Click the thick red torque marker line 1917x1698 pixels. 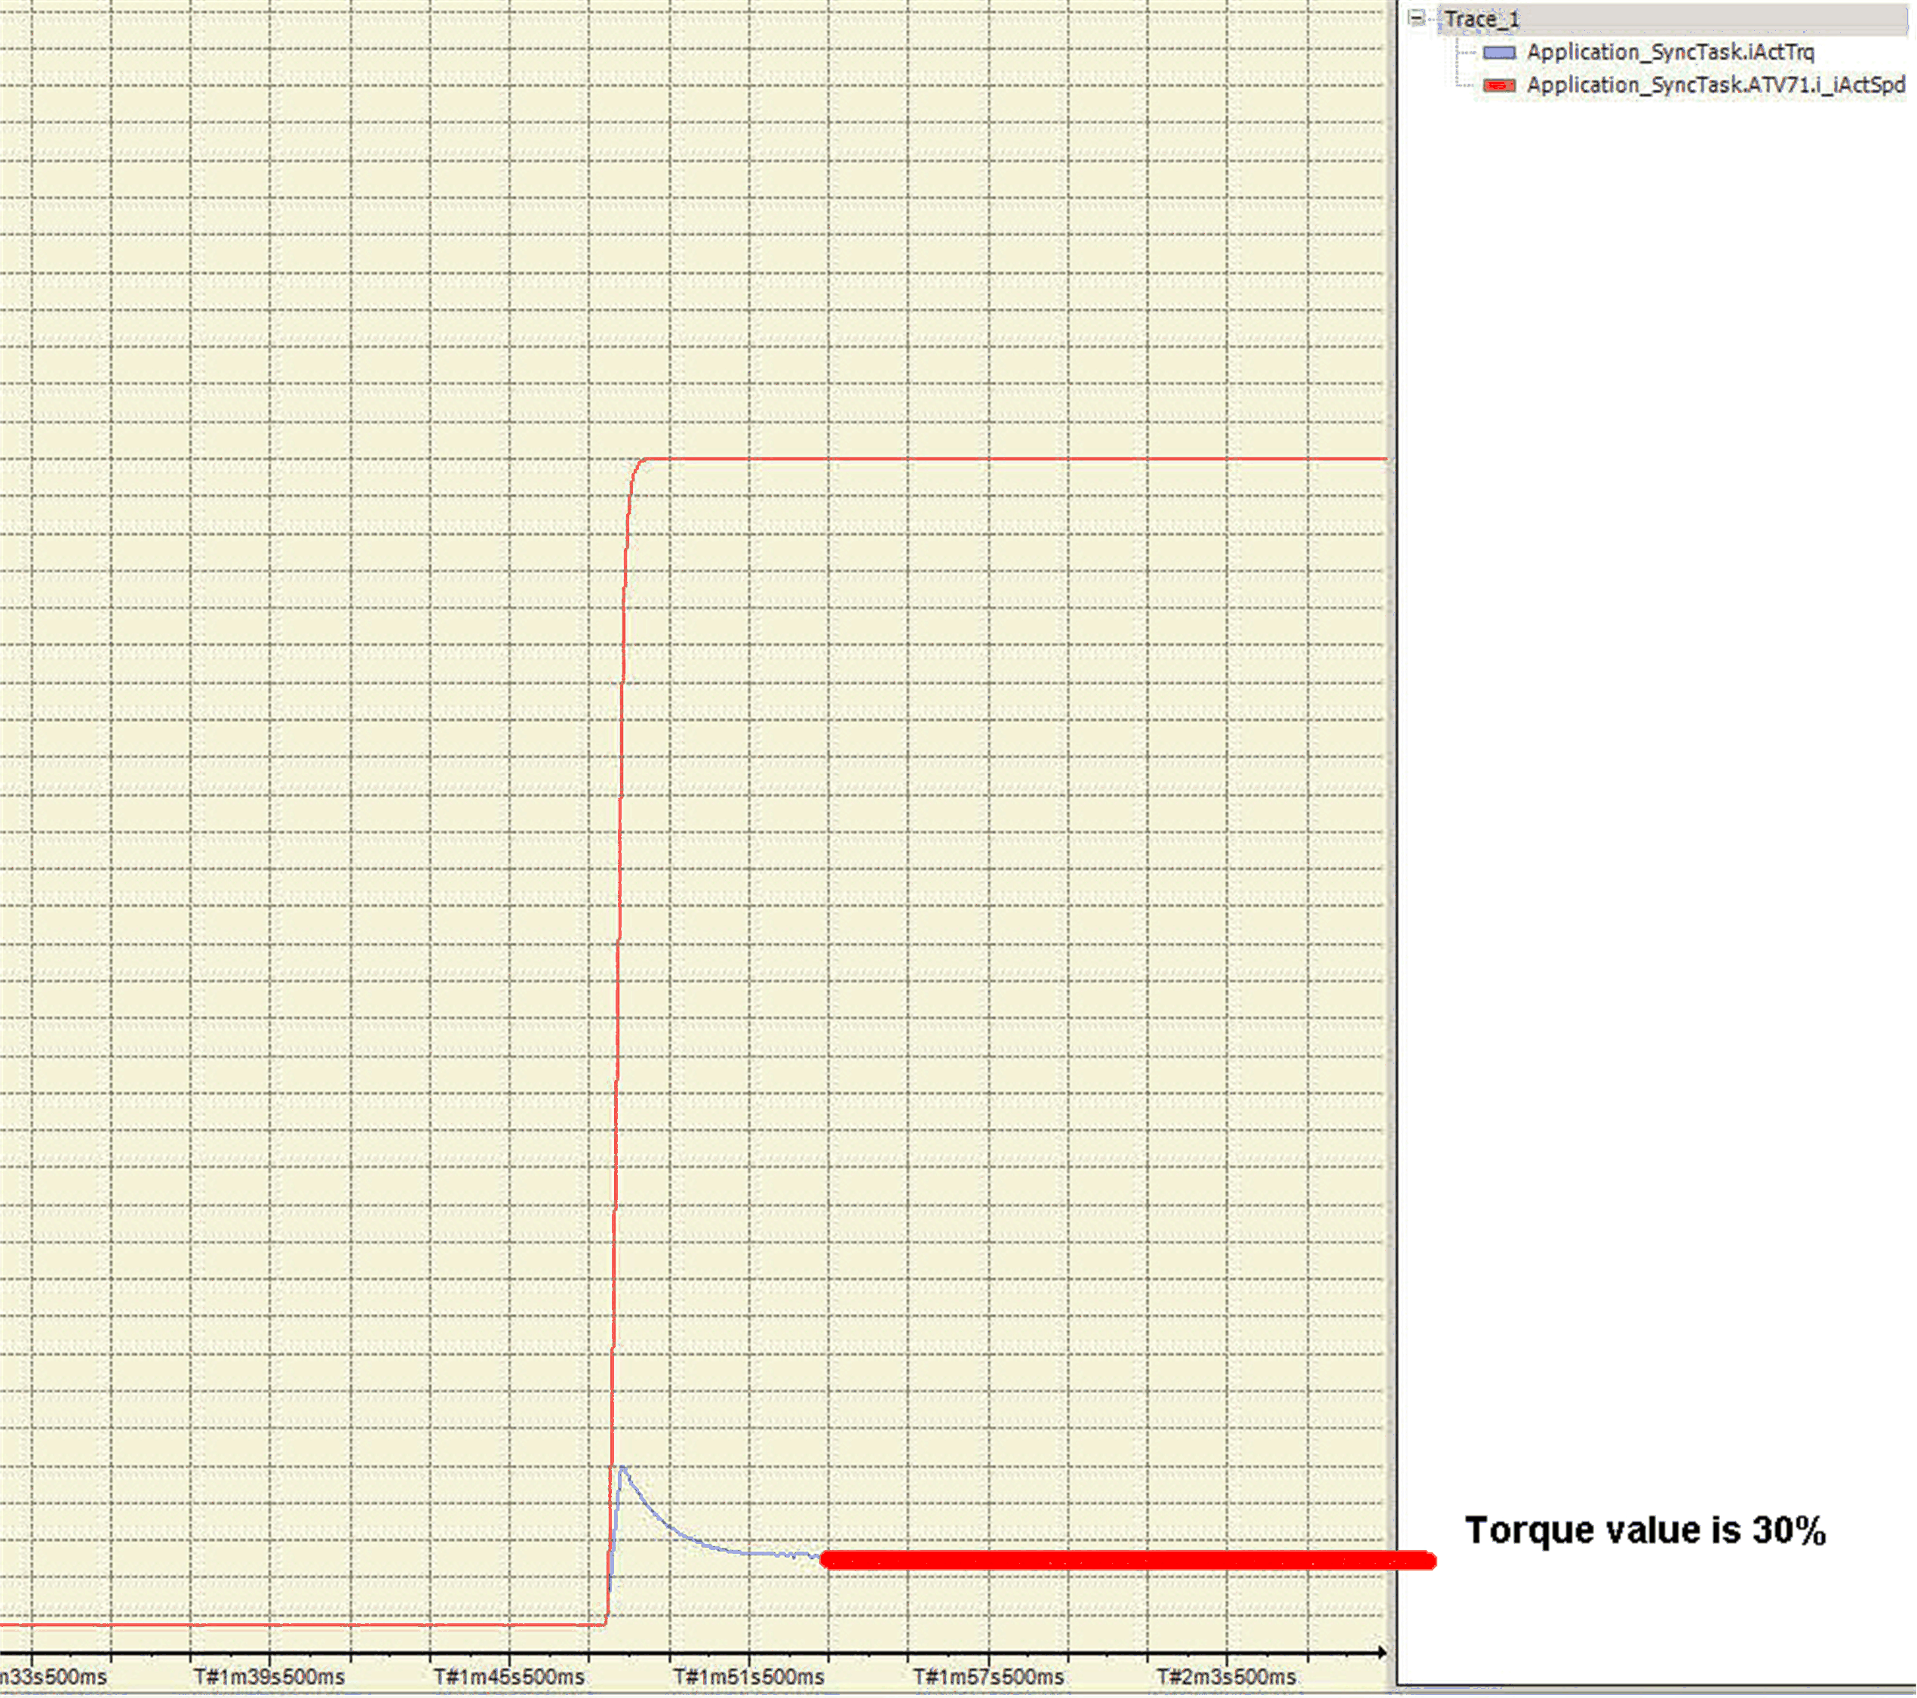tap(1126, 1560)
